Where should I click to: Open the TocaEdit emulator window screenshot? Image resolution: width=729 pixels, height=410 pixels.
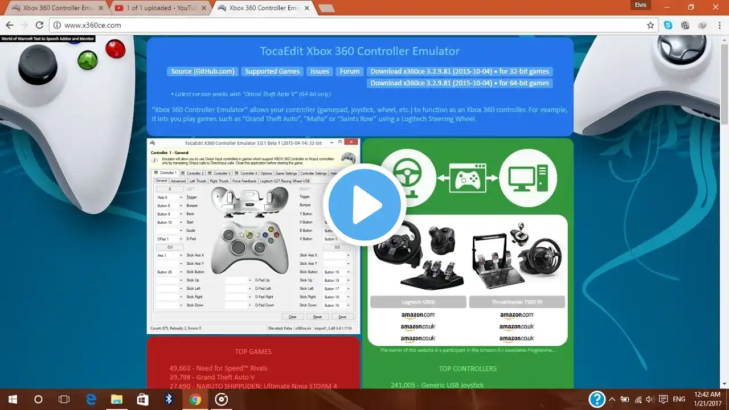(x=253, y=235)
